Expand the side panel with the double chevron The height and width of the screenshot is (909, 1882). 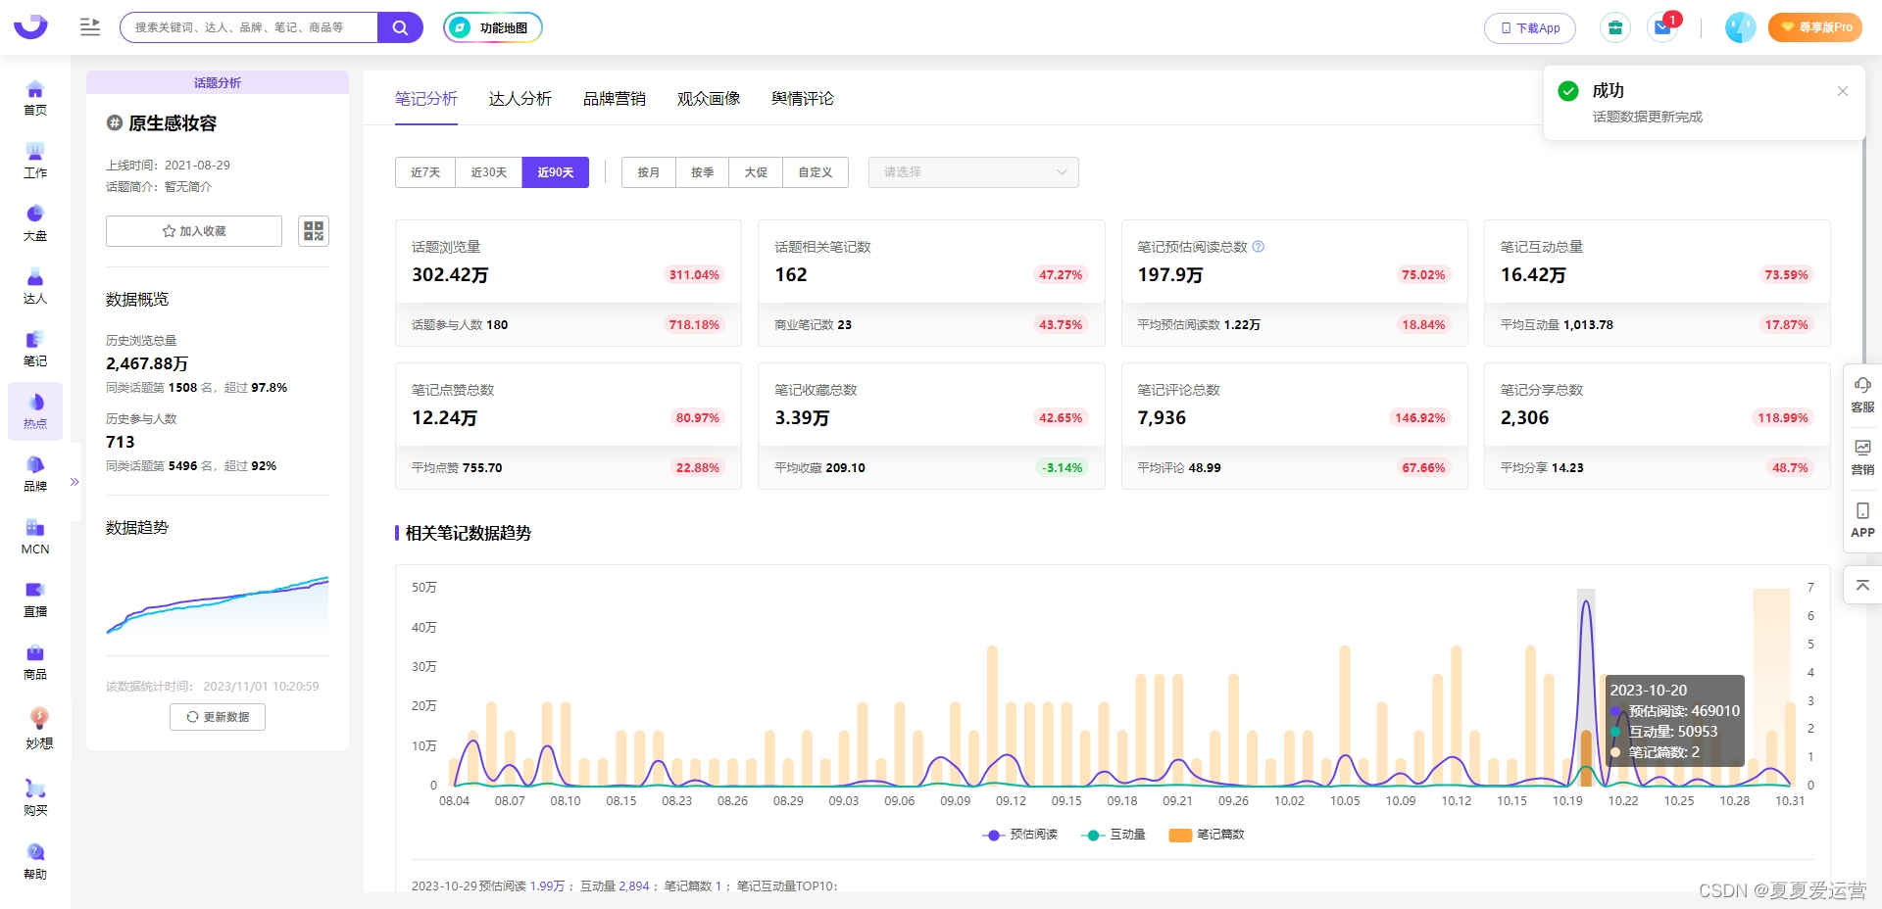(74, 482)
